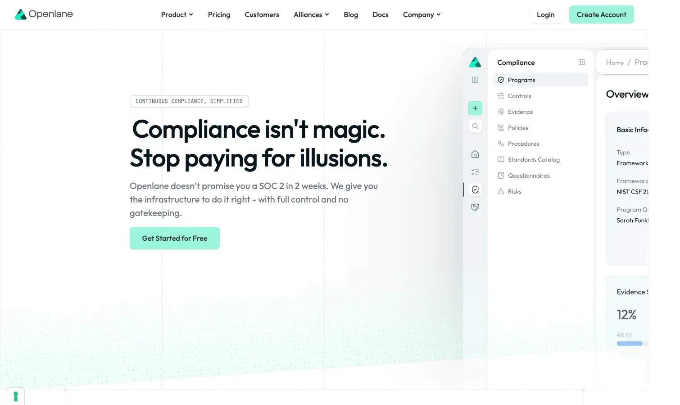Toggle the sidebar panel icon below the app logo
The height and width of the screenshot is (405, 680).
pyautogui.click(x=475, y=80)
